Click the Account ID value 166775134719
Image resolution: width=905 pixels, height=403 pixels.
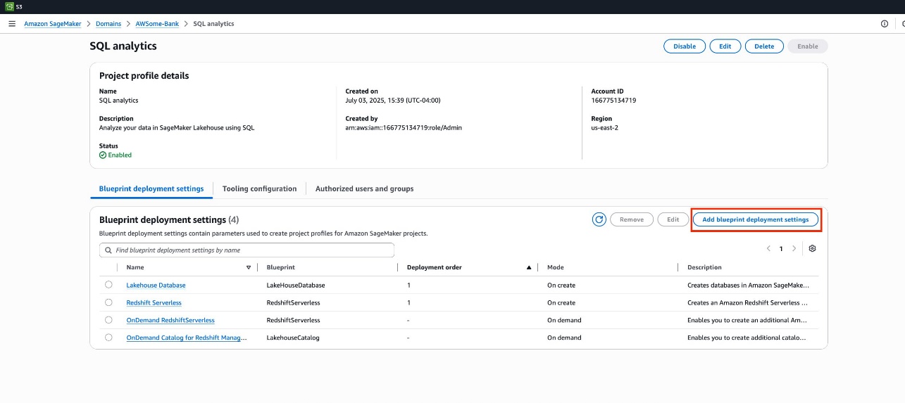613,101
